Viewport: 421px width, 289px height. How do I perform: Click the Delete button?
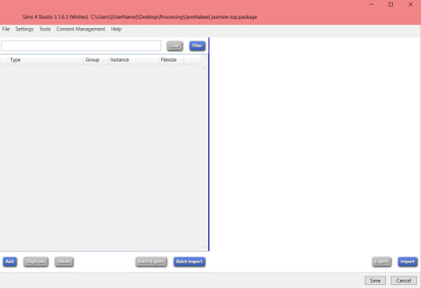64,262
